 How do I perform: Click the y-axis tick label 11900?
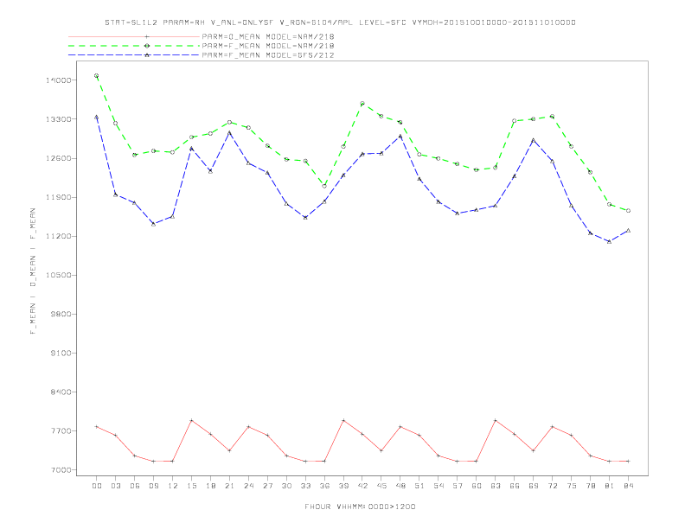click(x=59, y=197)
